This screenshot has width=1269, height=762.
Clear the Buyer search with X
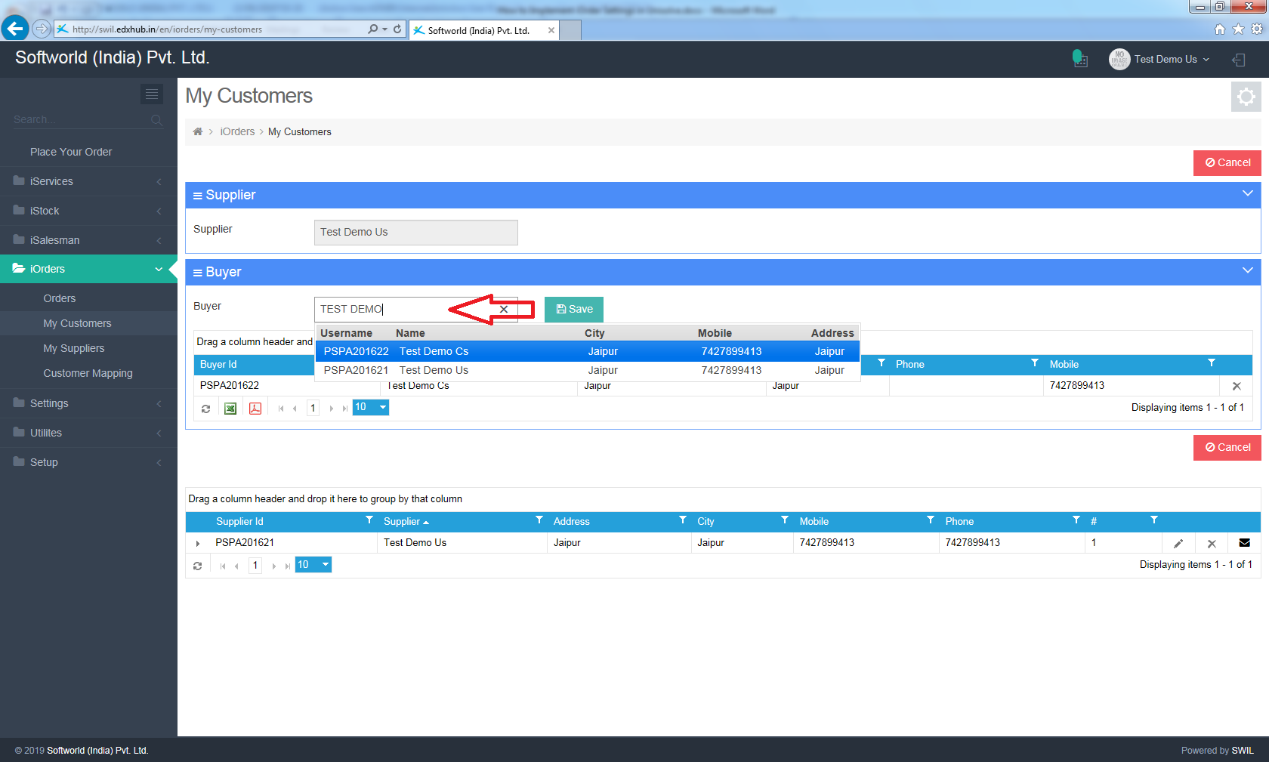coord(504,309)
